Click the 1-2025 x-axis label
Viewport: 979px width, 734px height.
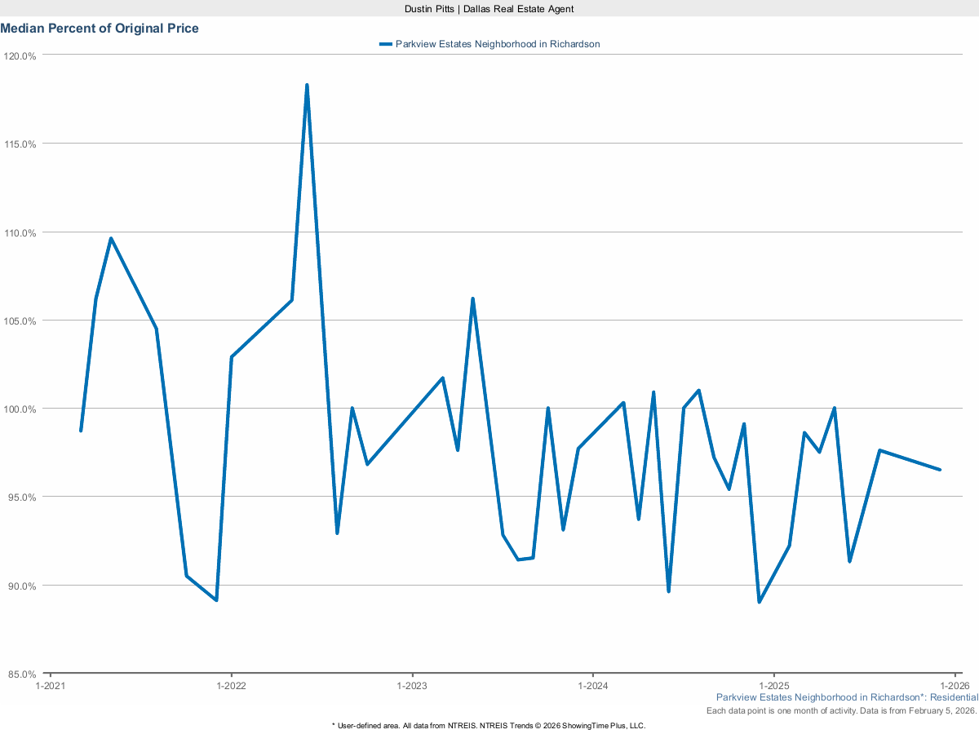click(x=773, y=686)
